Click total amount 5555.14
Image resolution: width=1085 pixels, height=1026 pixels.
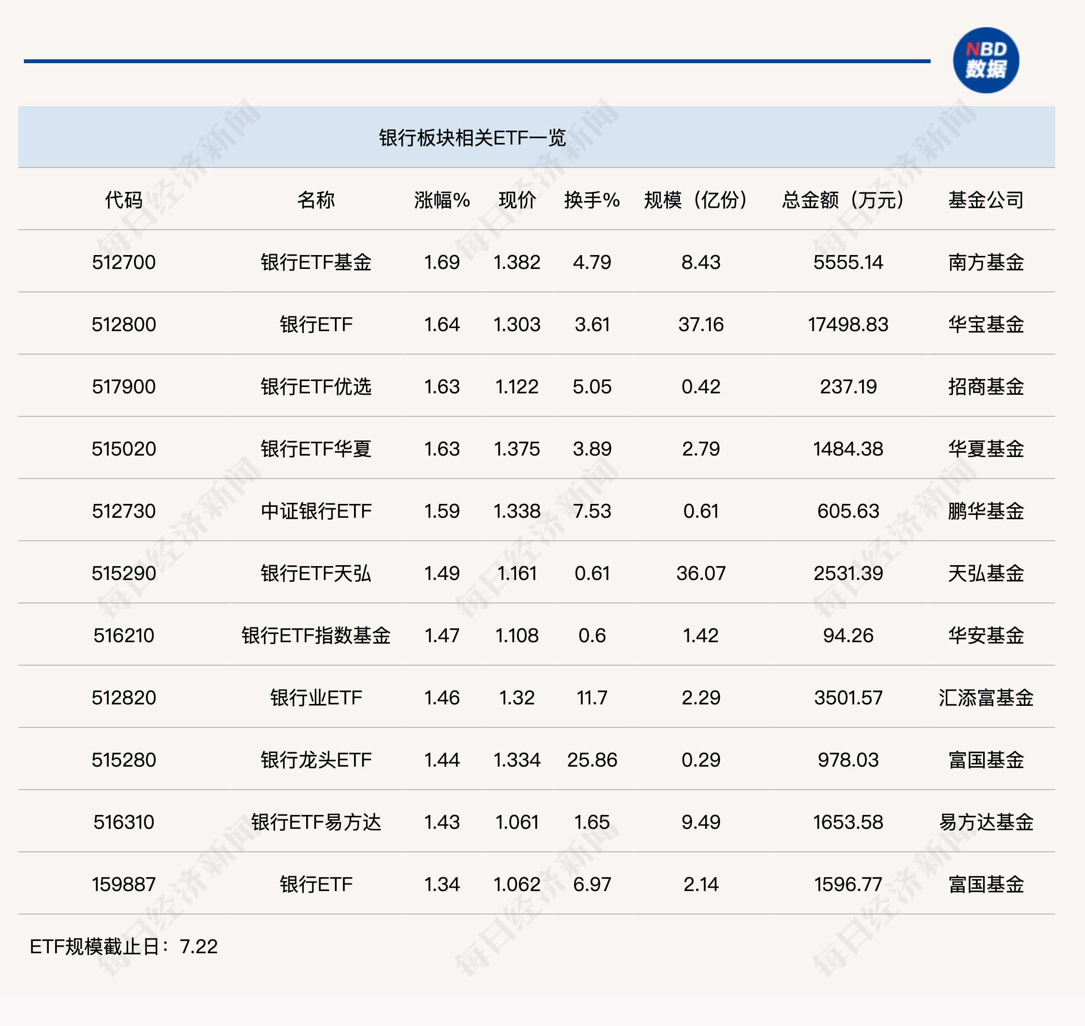848,263
